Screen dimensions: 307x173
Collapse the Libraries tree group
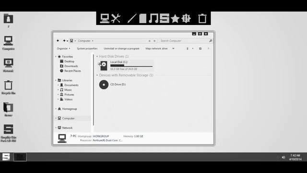[x=56, y=80]
